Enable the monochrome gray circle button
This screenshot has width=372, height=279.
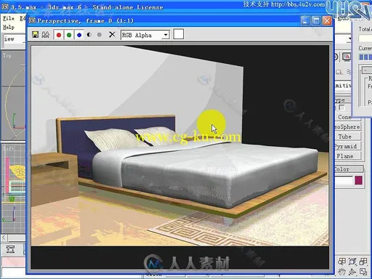click(x=99, y=35)
